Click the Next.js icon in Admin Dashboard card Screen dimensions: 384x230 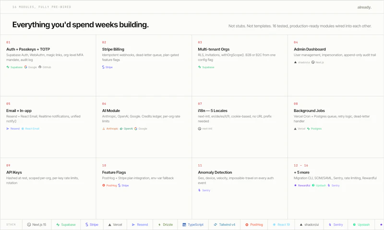[313, 62]
